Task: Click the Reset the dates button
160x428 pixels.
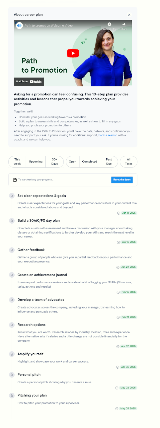Action: (x=122, y=180)
